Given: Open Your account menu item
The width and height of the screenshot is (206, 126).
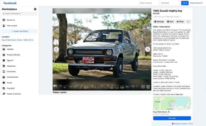Looking at the screenshot, I should click(12, 26).
